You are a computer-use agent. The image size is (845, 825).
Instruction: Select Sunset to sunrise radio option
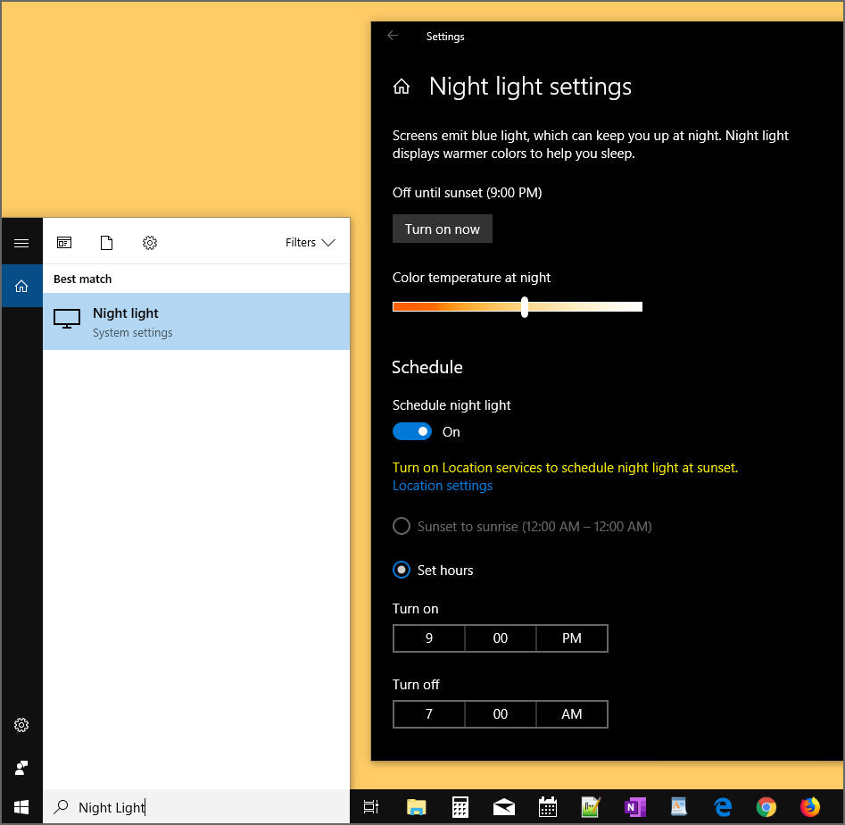pos(402,526)
